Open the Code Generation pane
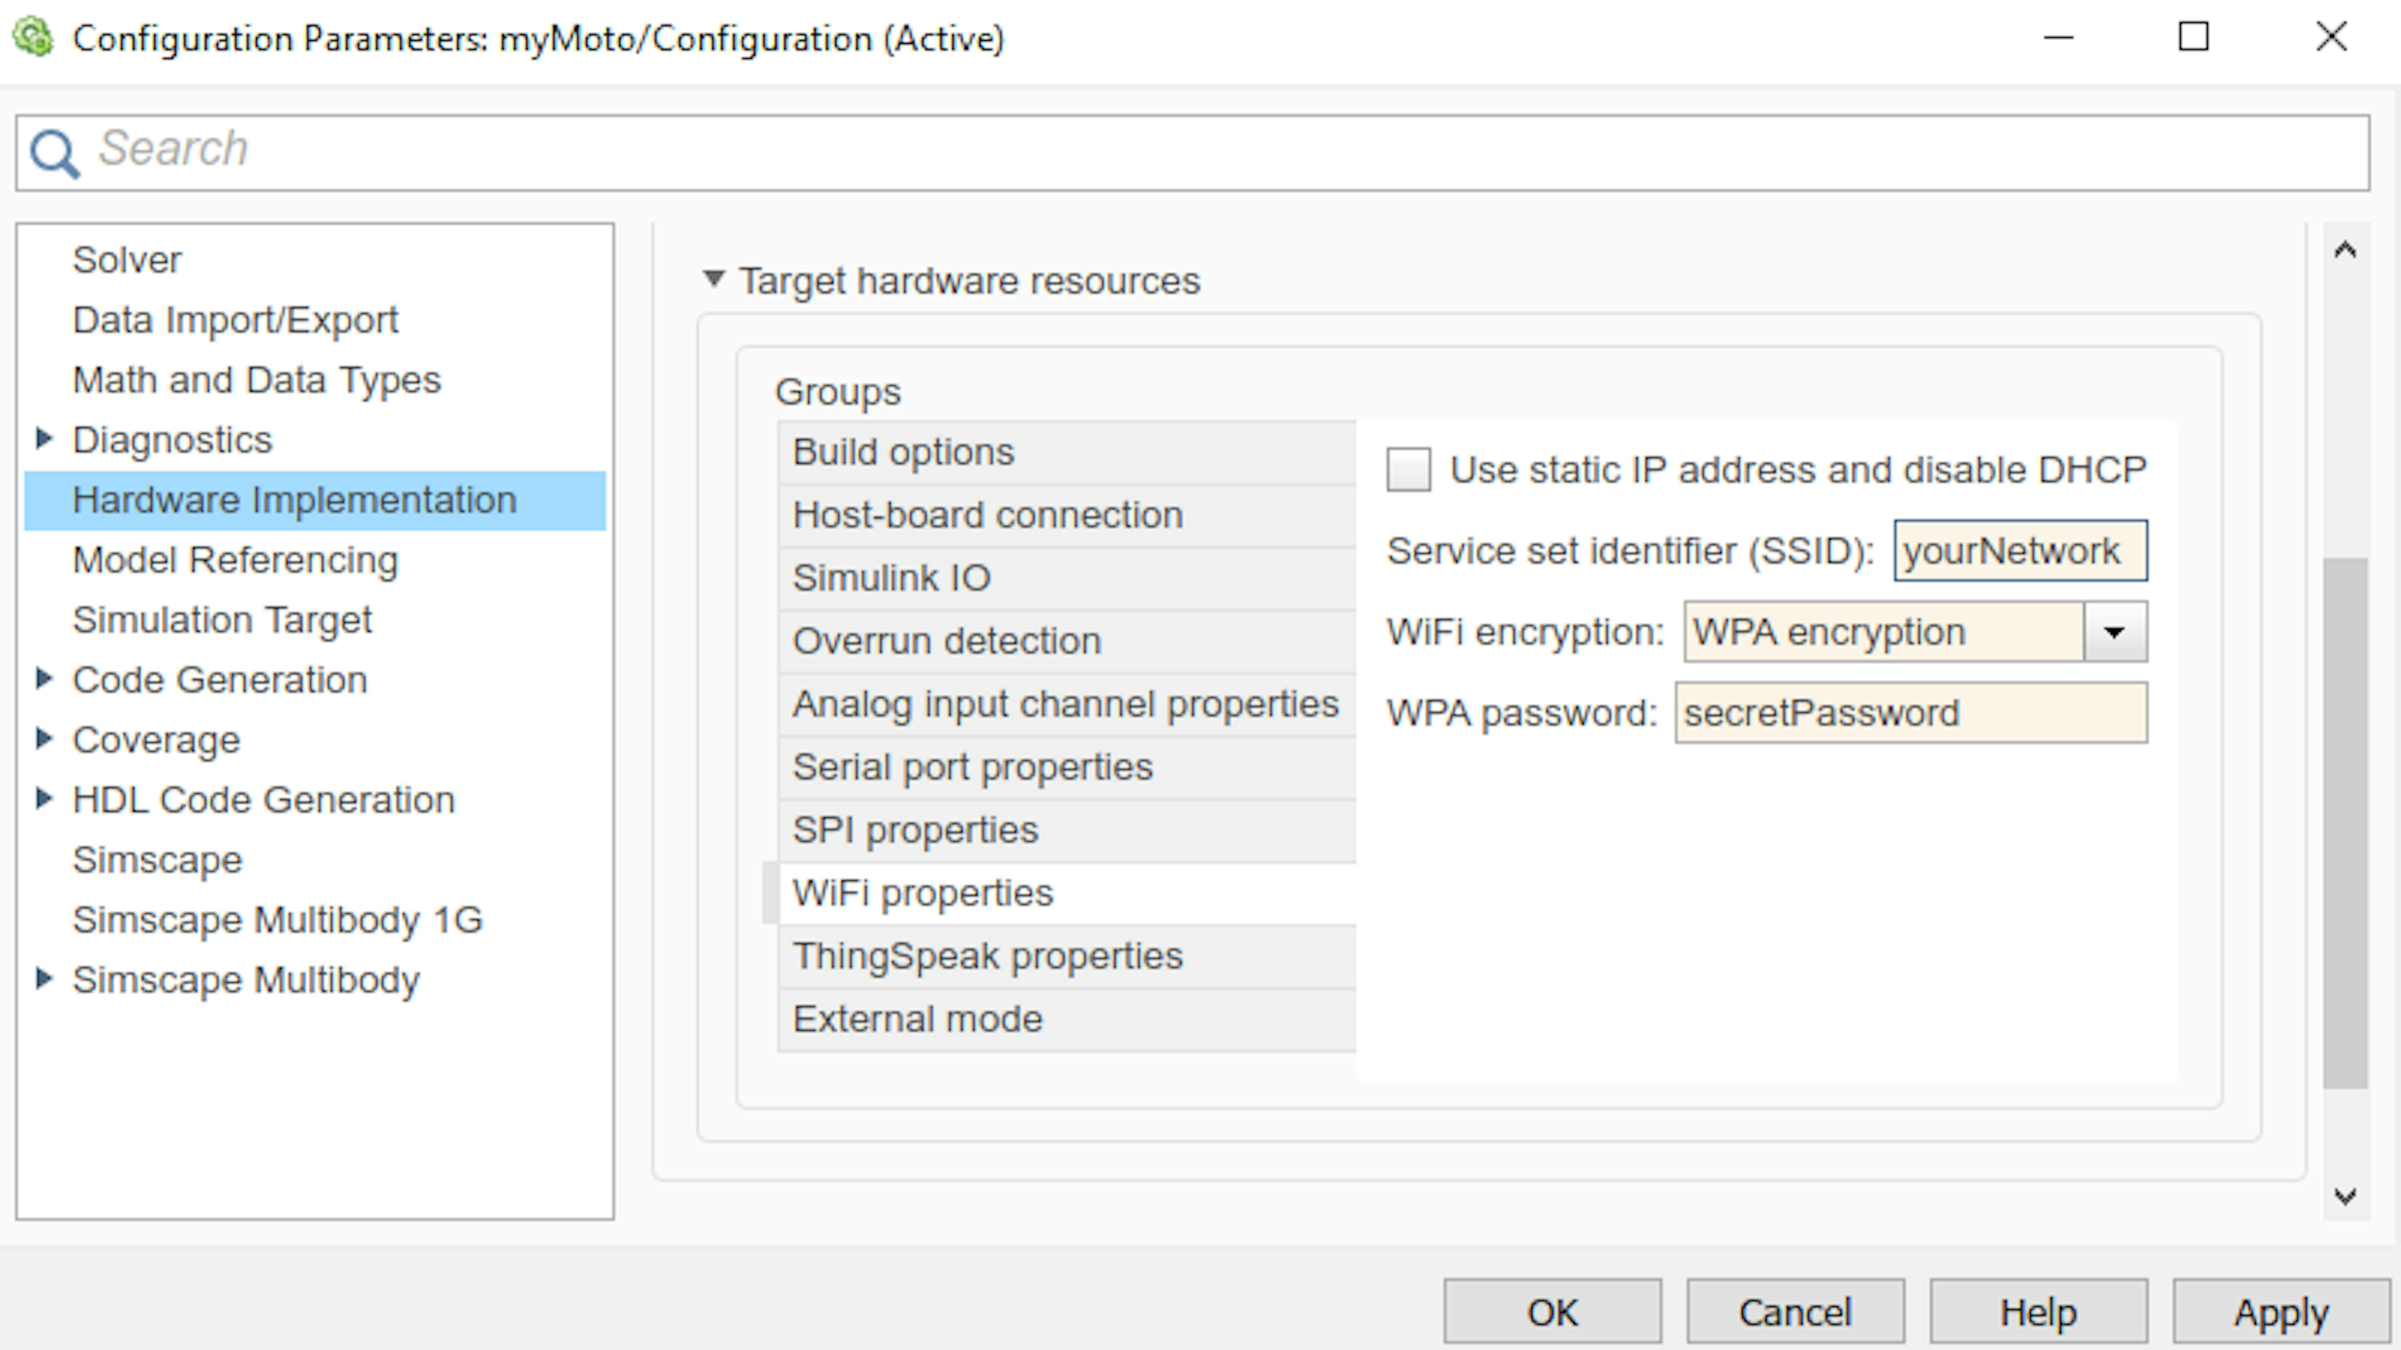Screen dimensions: 2401x1350 [x=220, y=680]
